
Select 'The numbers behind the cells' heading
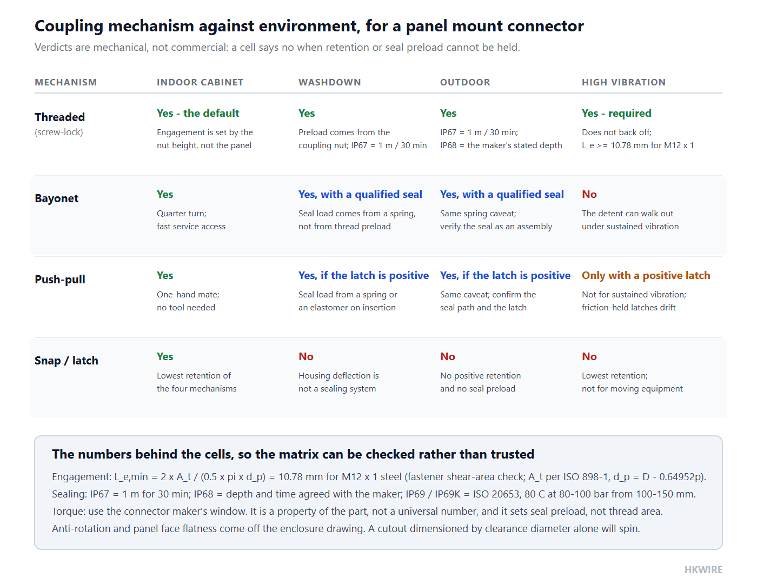(293, 454)
